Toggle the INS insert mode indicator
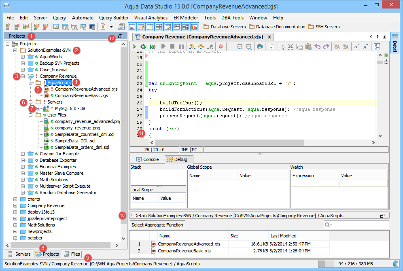The width and height of the screenshot is (403, 271). pos(185,150)
